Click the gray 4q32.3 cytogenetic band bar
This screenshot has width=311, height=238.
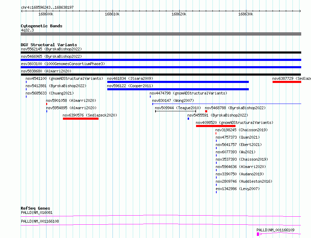coord(161,34)
